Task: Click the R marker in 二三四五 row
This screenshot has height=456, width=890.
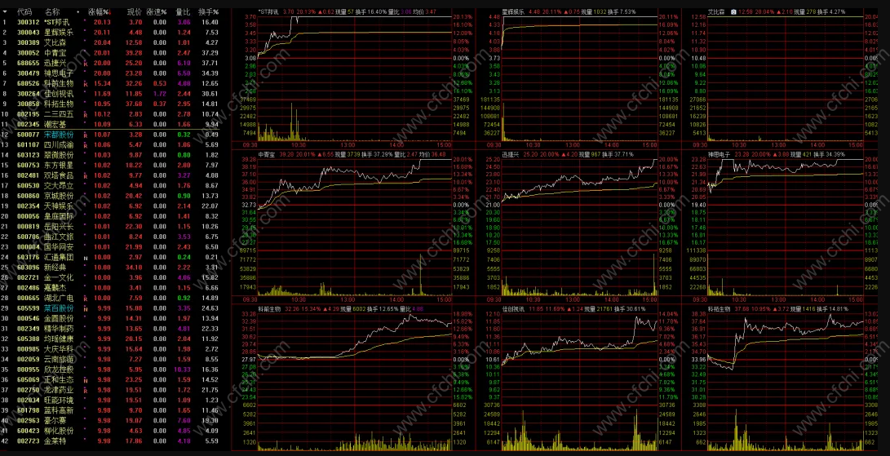Action: click(85, 114)
